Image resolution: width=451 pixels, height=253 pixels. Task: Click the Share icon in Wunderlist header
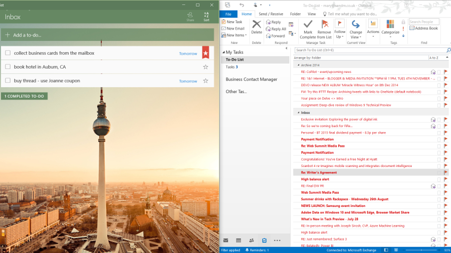coord(190,16)
